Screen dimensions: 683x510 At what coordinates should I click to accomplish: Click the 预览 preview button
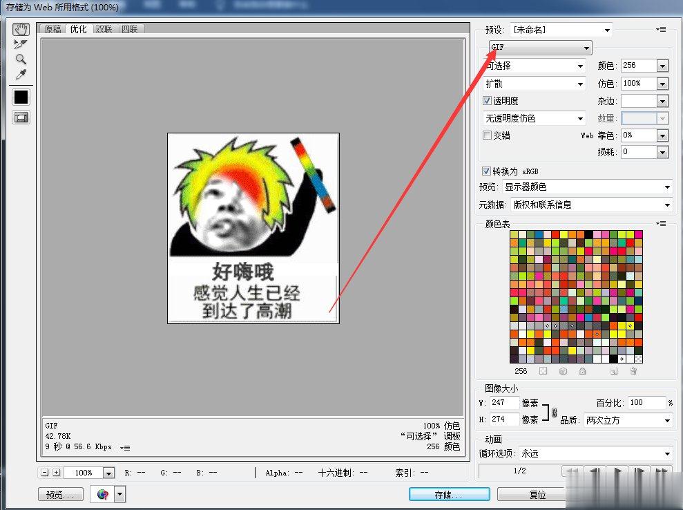(61, 494)
